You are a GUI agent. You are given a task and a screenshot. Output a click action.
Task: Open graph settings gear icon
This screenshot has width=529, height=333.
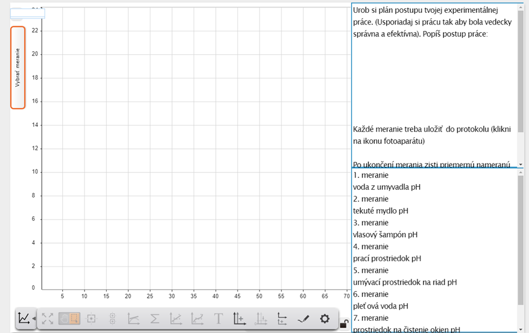(x=325, y=319)
